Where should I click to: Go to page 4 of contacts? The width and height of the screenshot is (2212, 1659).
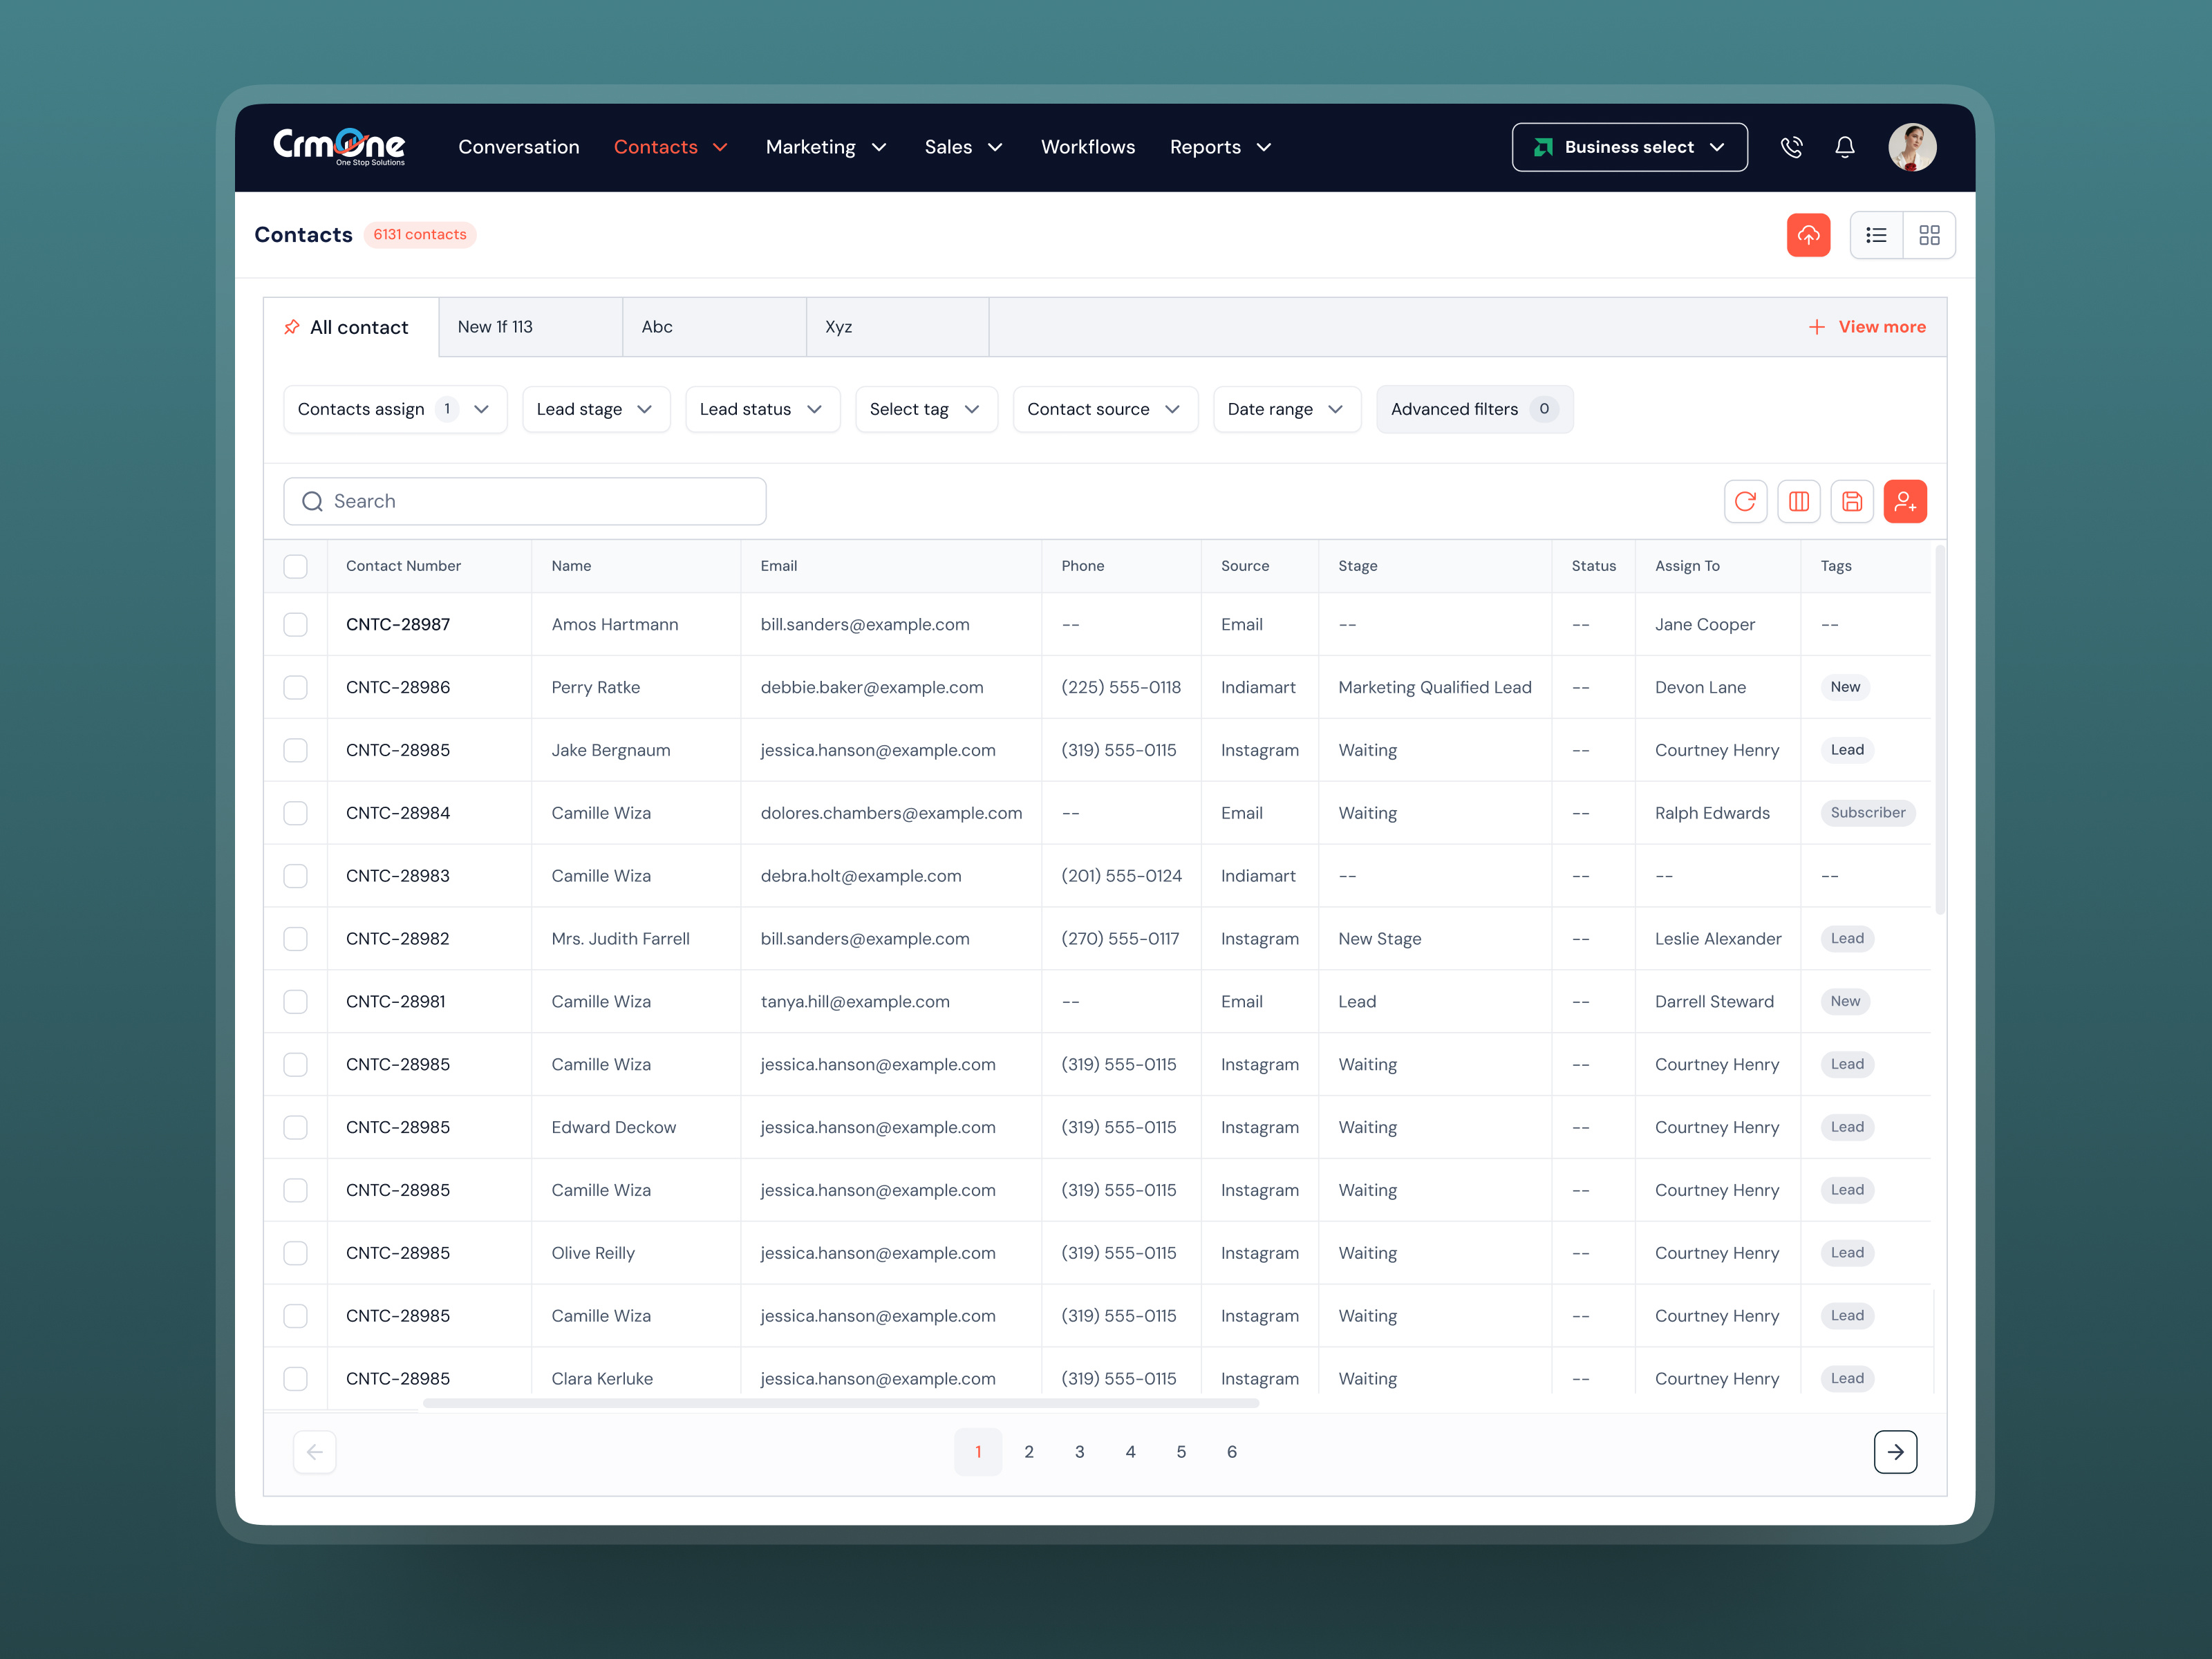point(1131,1452)
